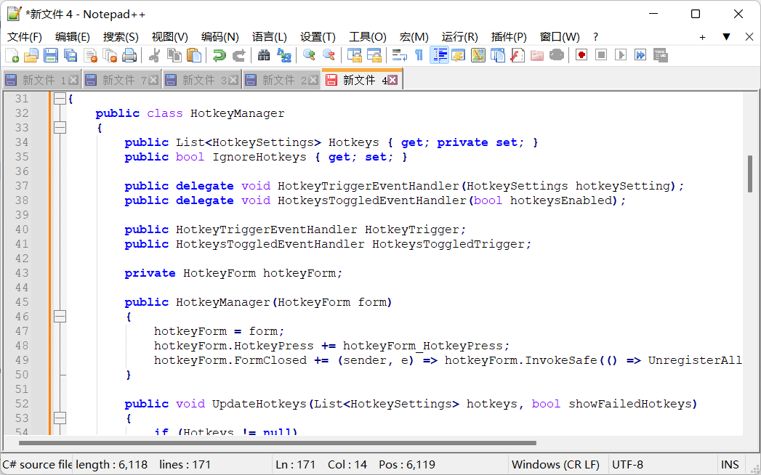Collapse the fold at line 31

tap(60, 99)
